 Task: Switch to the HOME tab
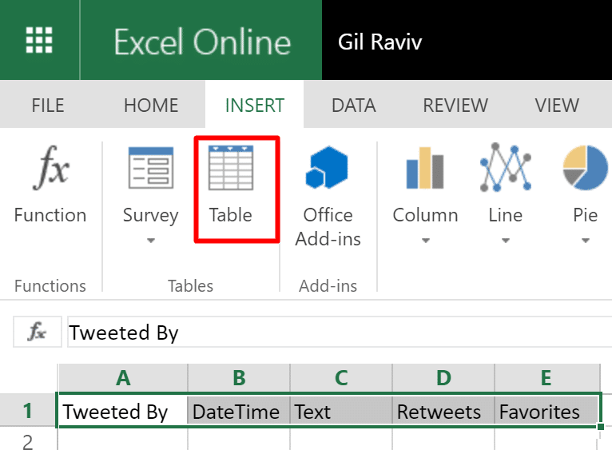coord(151,105)
